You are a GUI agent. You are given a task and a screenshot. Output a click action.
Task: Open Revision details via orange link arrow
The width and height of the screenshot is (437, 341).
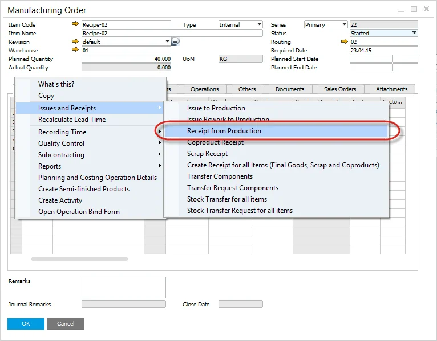(x=75, y=42)
